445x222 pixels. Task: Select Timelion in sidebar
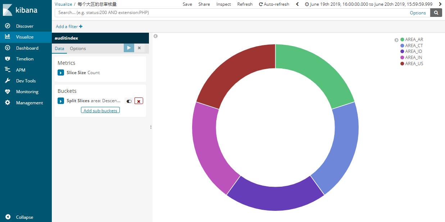25,59
